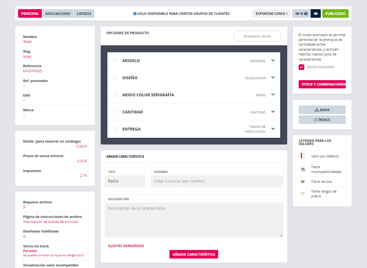Click the drag handle for MODO COLOR SERIGRAFÍA

pos(115,95)
